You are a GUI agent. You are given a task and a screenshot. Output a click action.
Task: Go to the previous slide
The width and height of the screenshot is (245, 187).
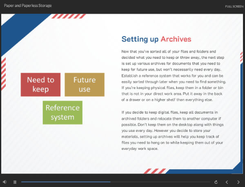pos(227,182)
